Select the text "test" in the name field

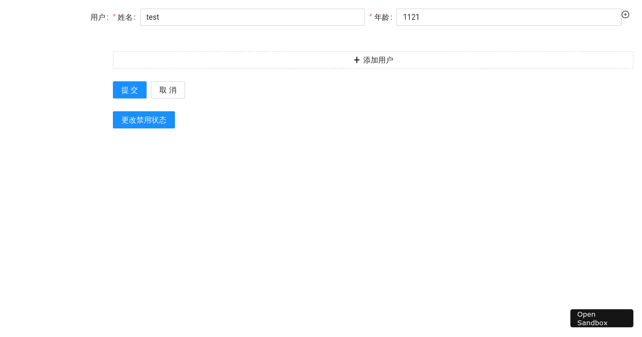click(x=152, y=17)
